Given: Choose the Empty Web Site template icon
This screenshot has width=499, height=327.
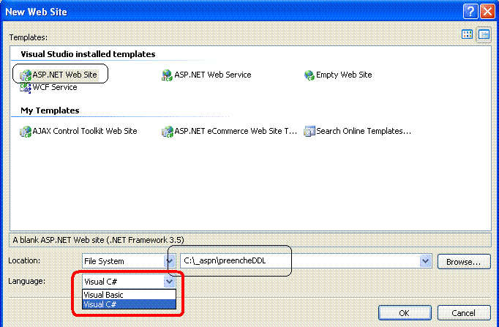Looking at the screenshot, I should (309, 75).
